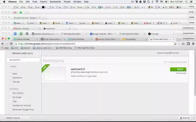Click the Productivity category link

pyautogui.click(x=181, y=73)
